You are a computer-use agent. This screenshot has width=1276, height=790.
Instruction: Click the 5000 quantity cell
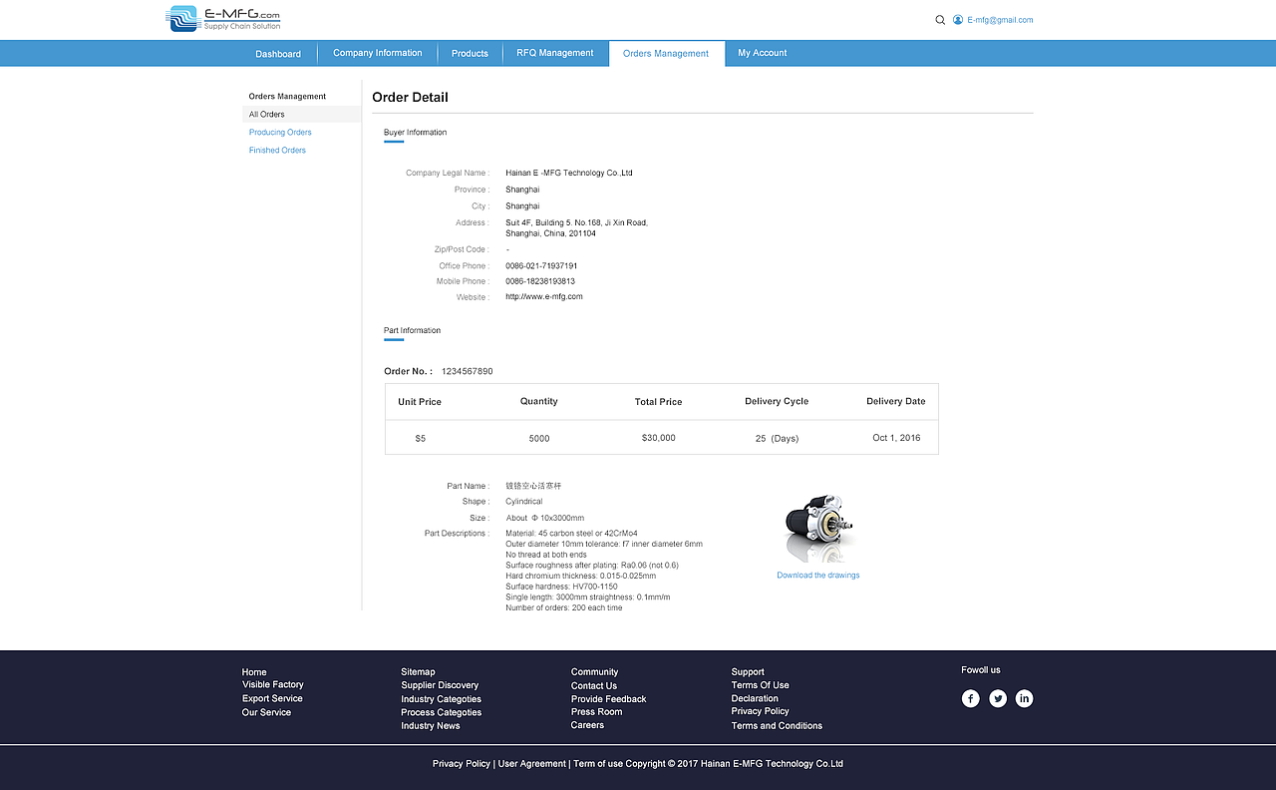coord(539,439)
